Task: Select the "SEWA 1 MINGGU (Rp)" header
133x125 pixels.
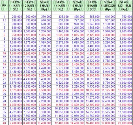Action: coord(108,6)
